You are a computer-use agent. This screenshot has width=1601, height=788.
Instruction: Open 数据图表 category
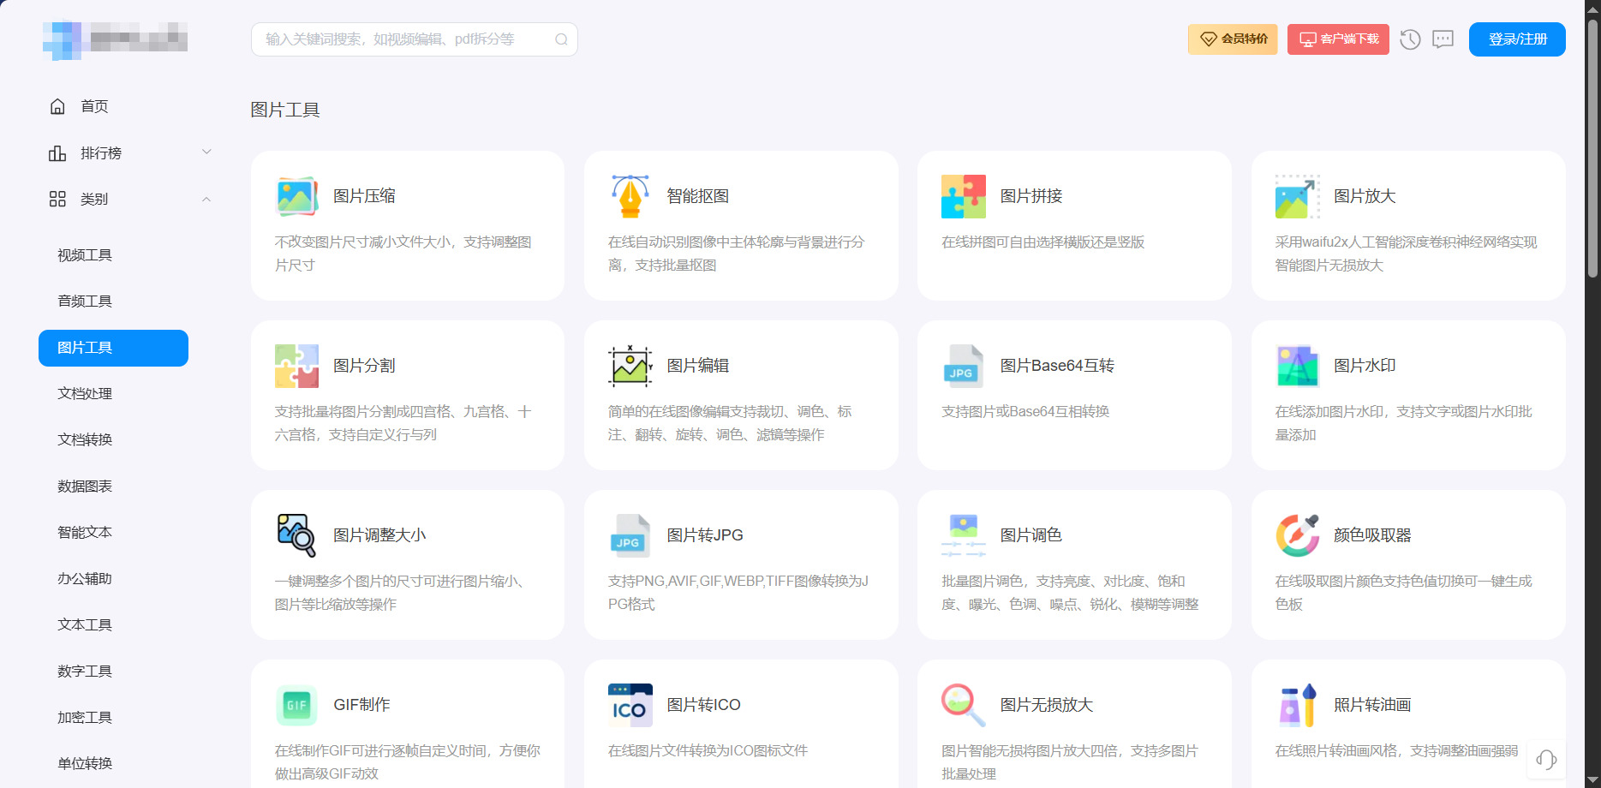tap(85, 487)
